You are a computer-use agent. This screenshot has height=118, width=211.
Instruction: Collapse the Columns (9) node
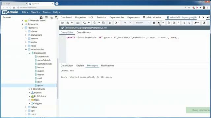pyautogui.click(x=29, y=53)
